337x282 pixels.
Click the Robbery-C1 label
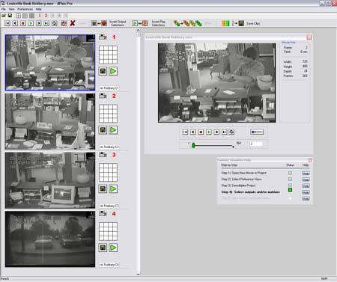(x=109, y=88)
